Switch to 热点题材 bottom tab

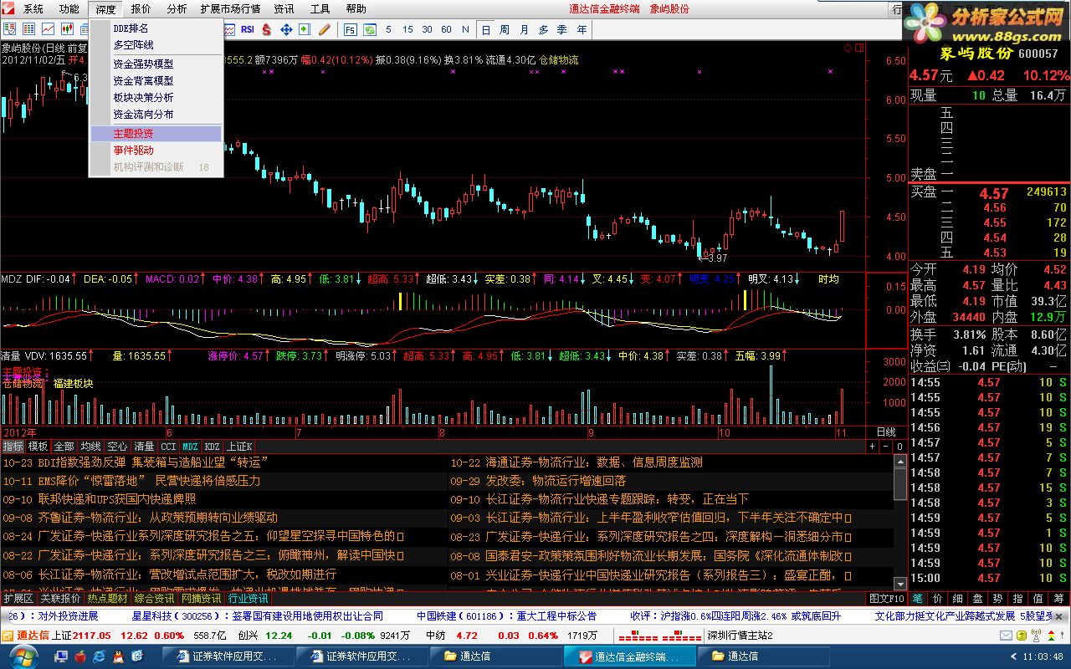click(x=108, y=599)
